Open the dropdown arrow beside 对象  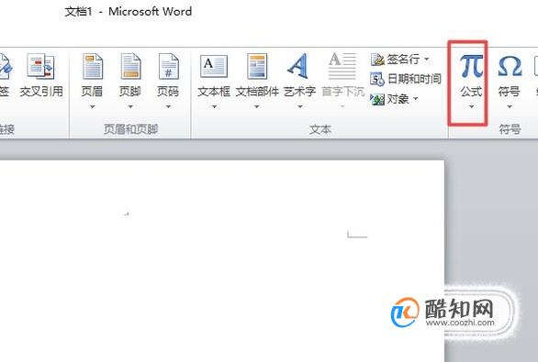pos(416,99)
